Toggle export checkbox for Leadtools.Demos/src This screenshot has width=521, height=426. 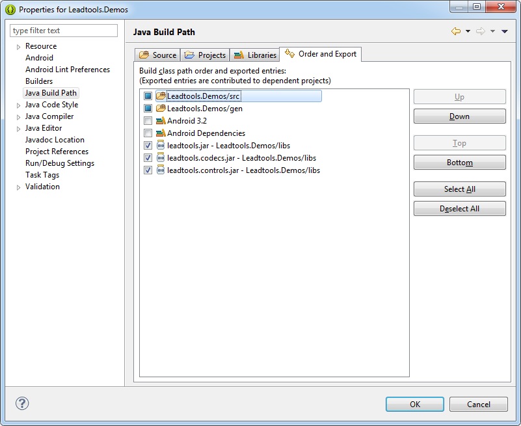point(148,96)
